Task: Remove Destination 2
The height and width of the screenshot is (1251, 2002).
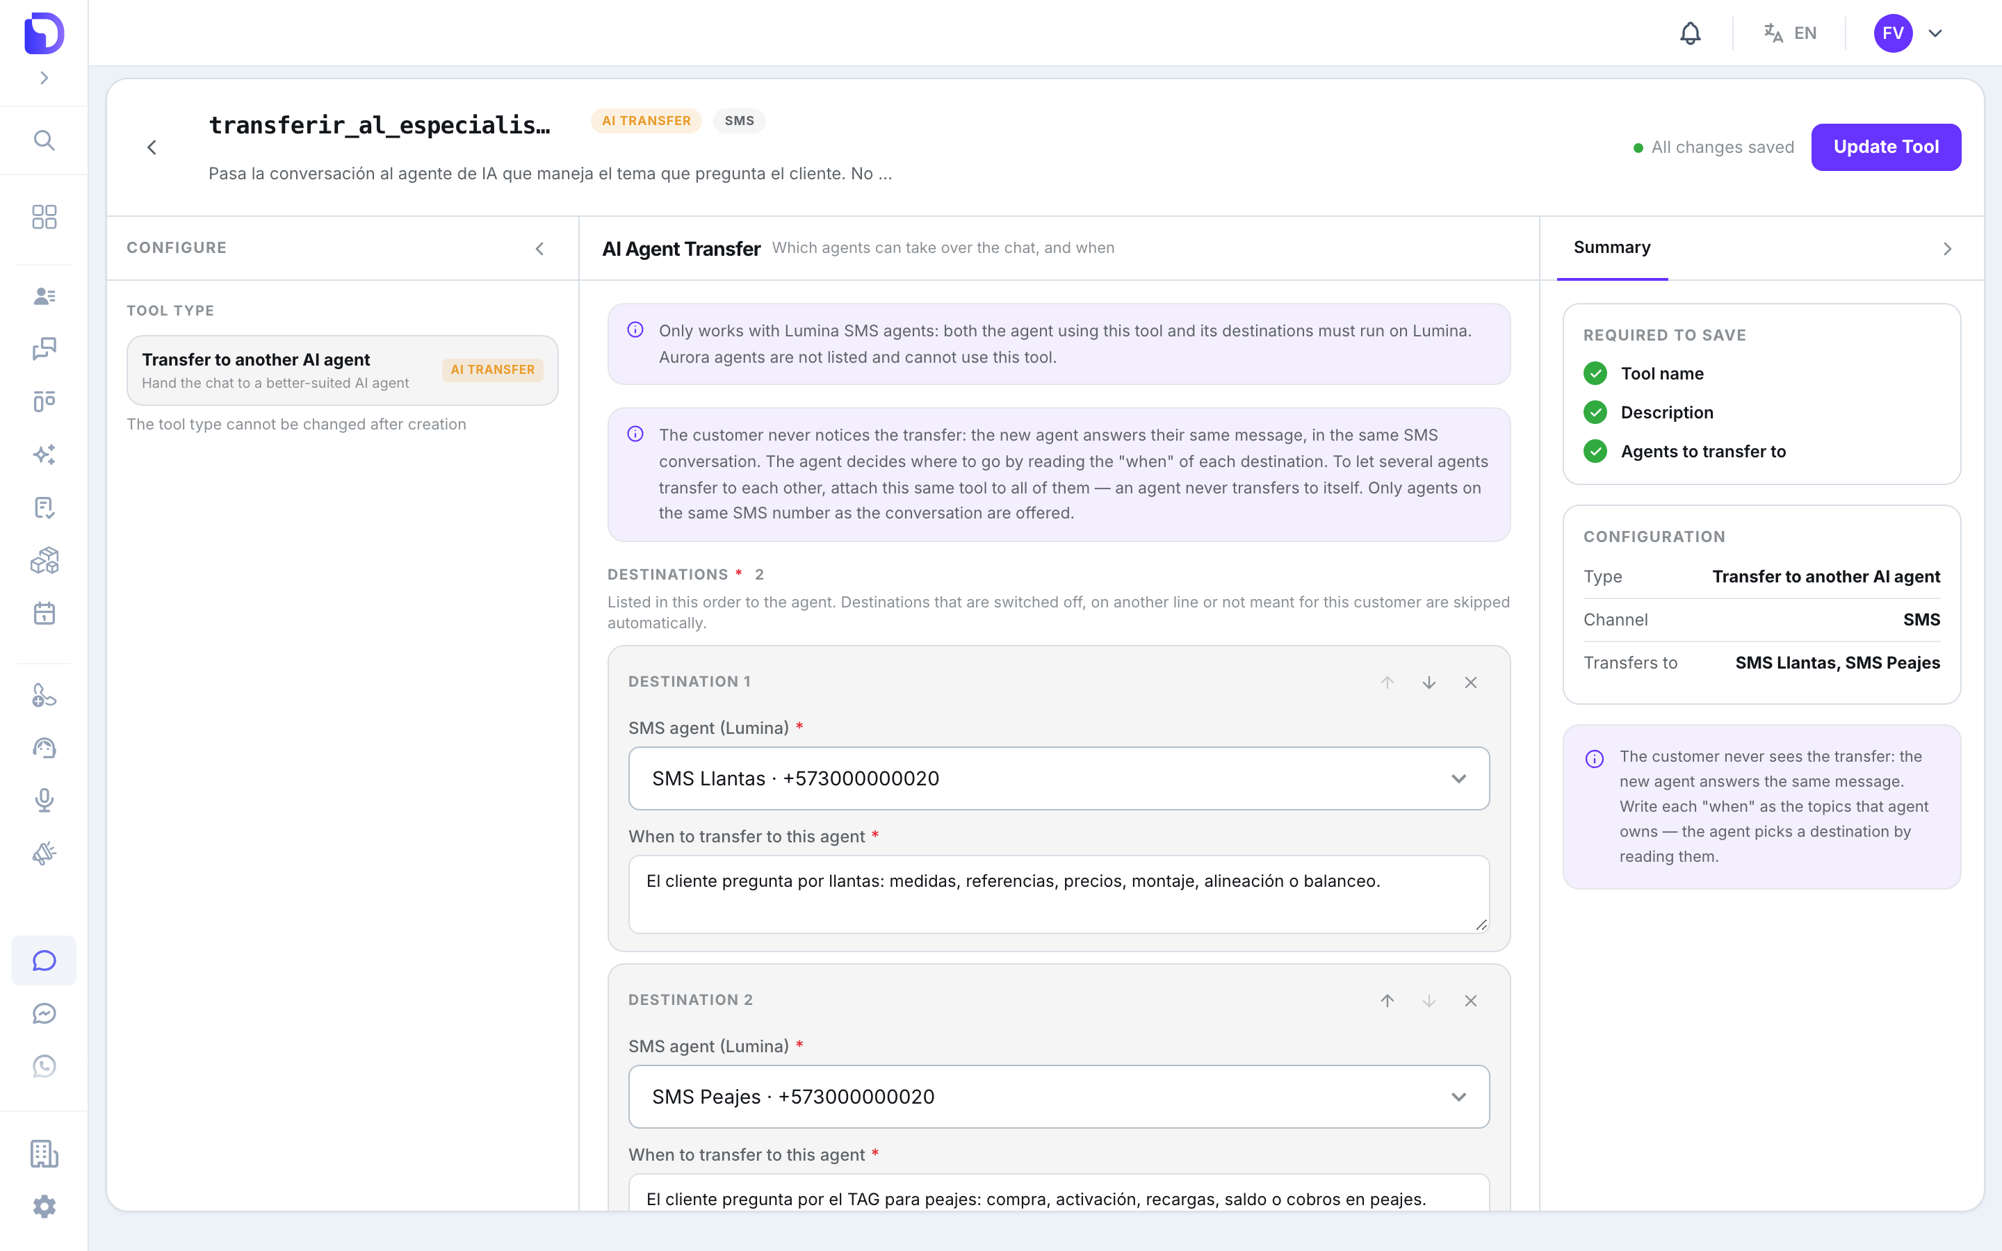Action: (1471, 1001)
